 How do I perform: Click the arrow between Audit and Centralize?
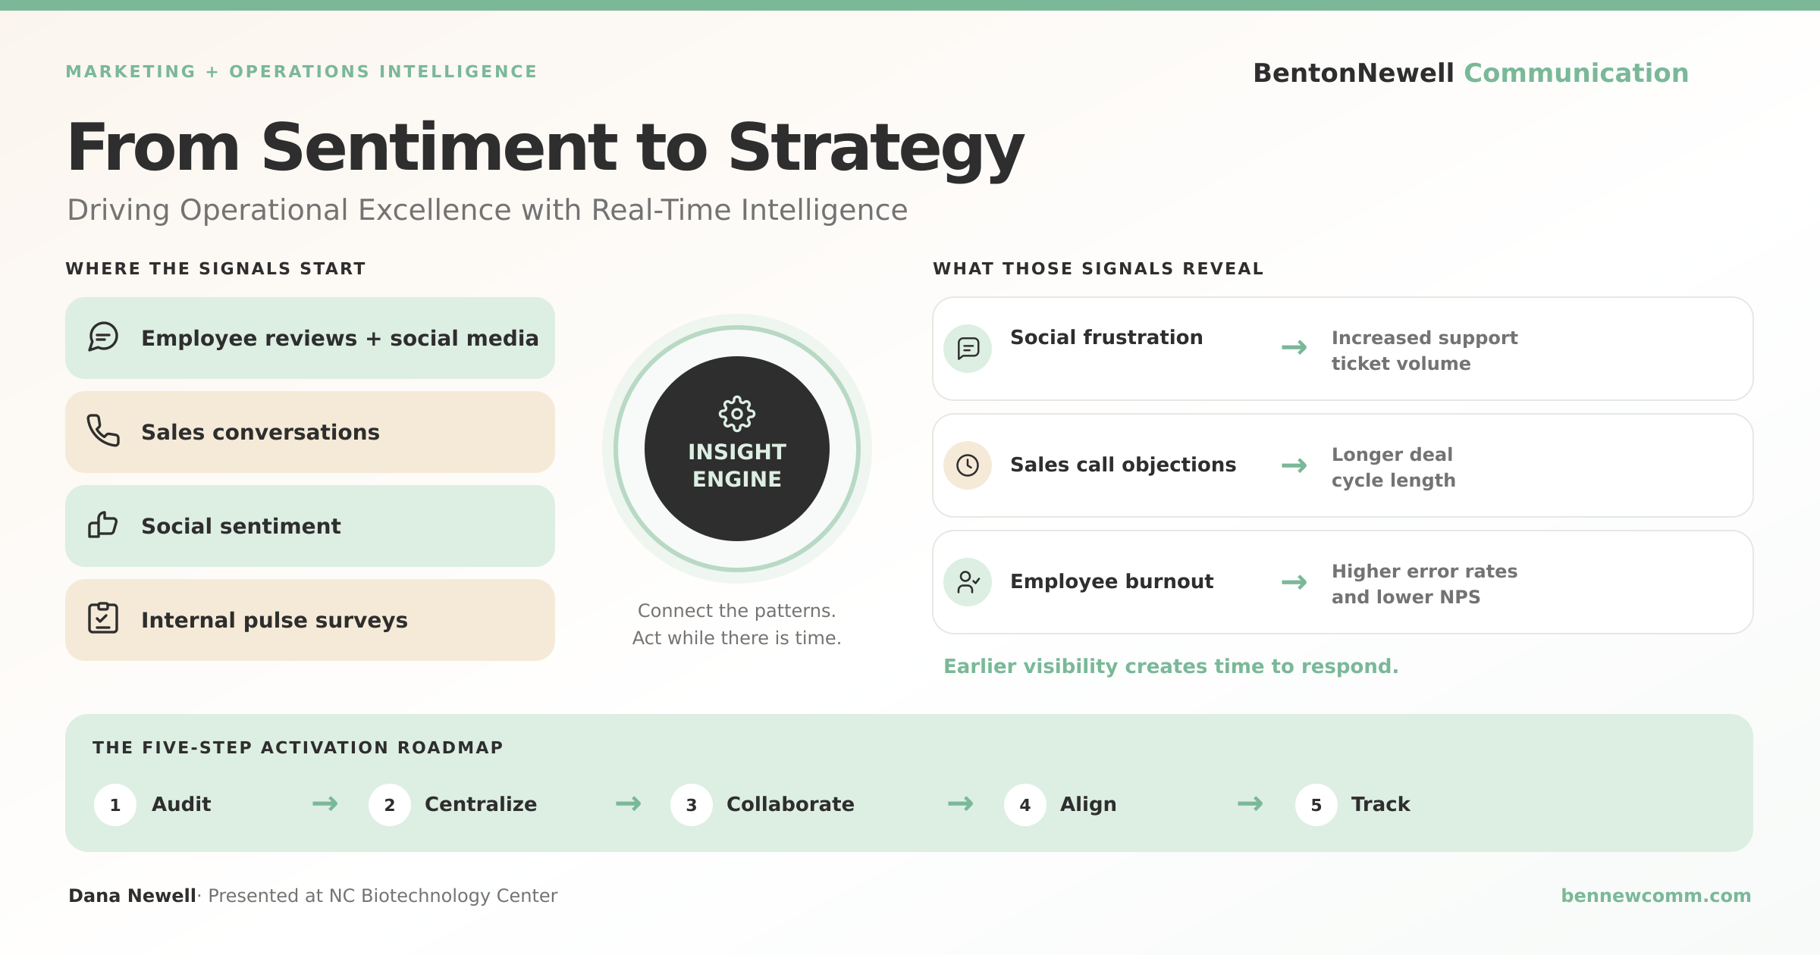[325, 803]
